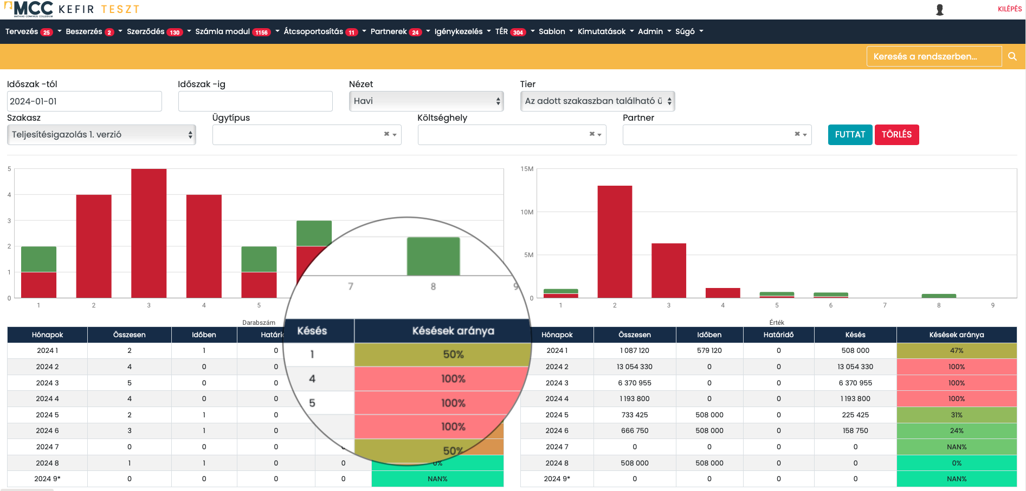Click the value 158 750 cell
Viewport: 1026px width, 491px height.
click(855, 431)
